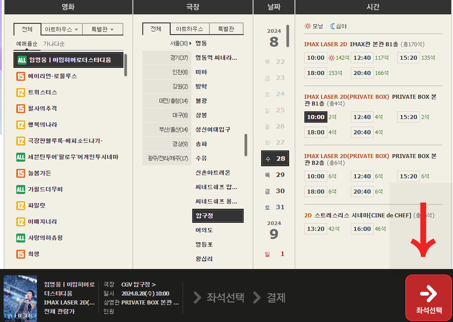Click the ALL rating icon for 임영웅 movie
Image resolution: width=453 pixels, height=322 pixels.
(x=22, y=60)
